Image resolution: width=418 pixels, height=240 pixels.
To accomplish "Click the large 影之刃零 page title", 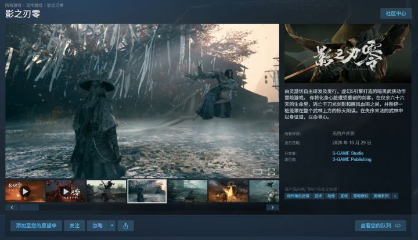I will [x=23, y=13].
